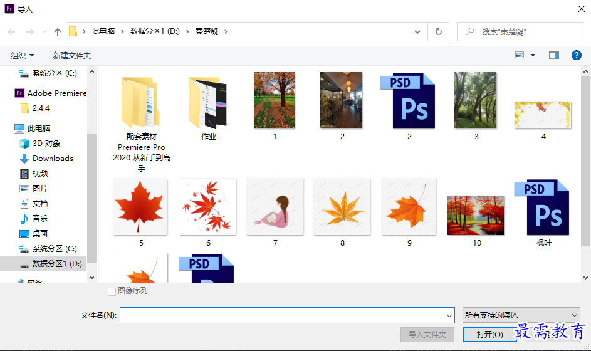Open 文档 in the sidebar
This screenshot has width=591, height=351.
click(34, 204)
